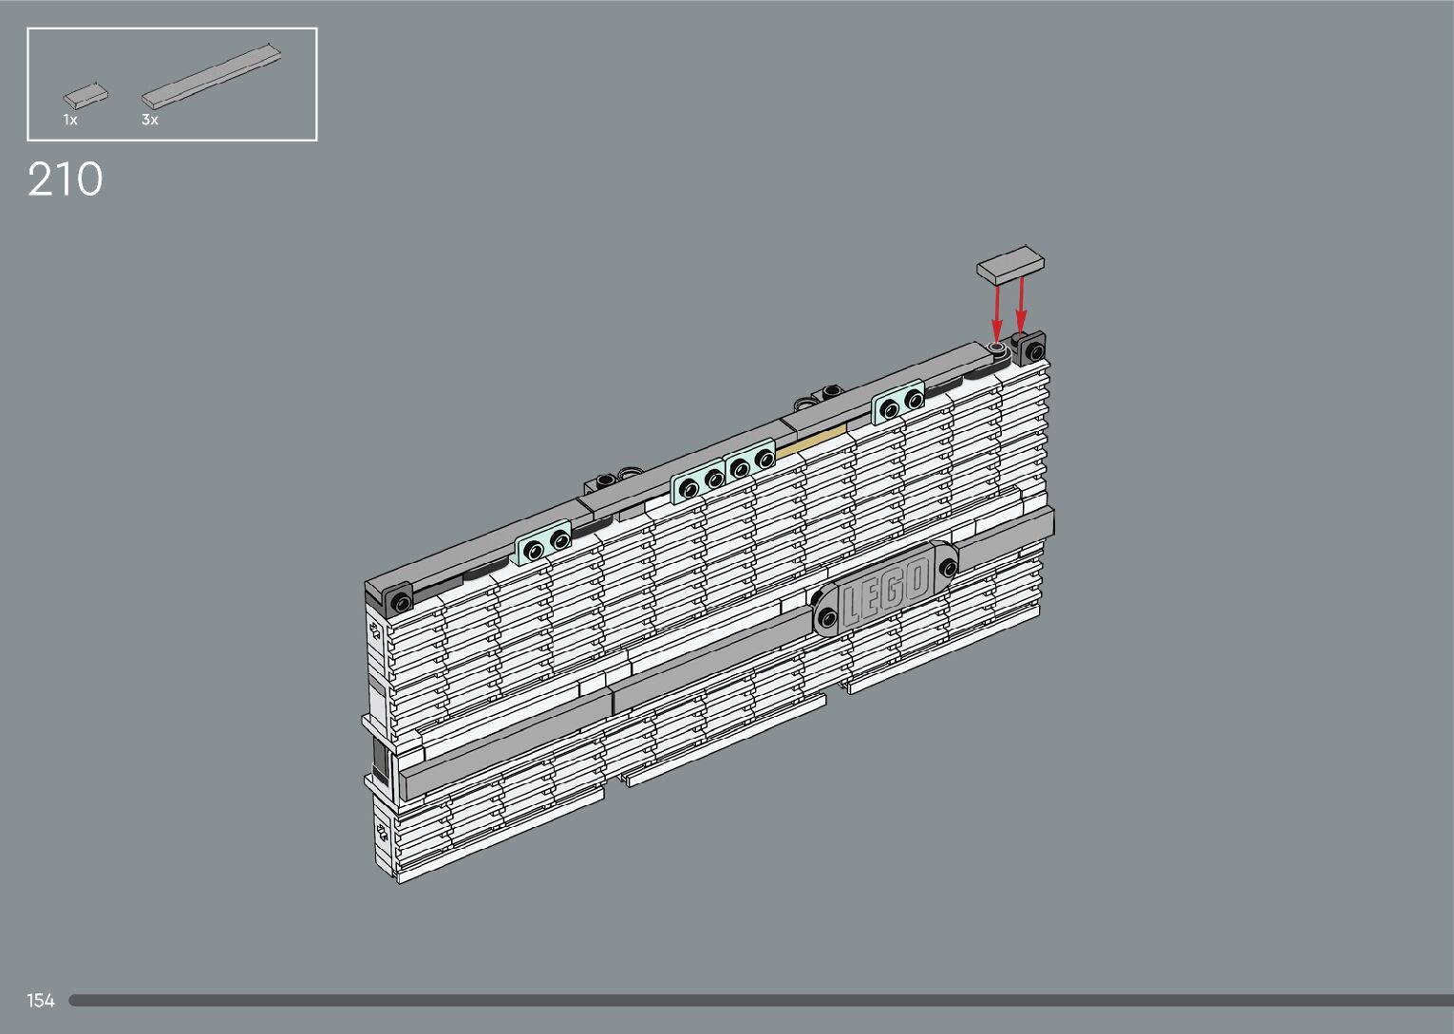Click the right pin on the LEGO badge
1454x1034 pixels.
tap(946, 567)
